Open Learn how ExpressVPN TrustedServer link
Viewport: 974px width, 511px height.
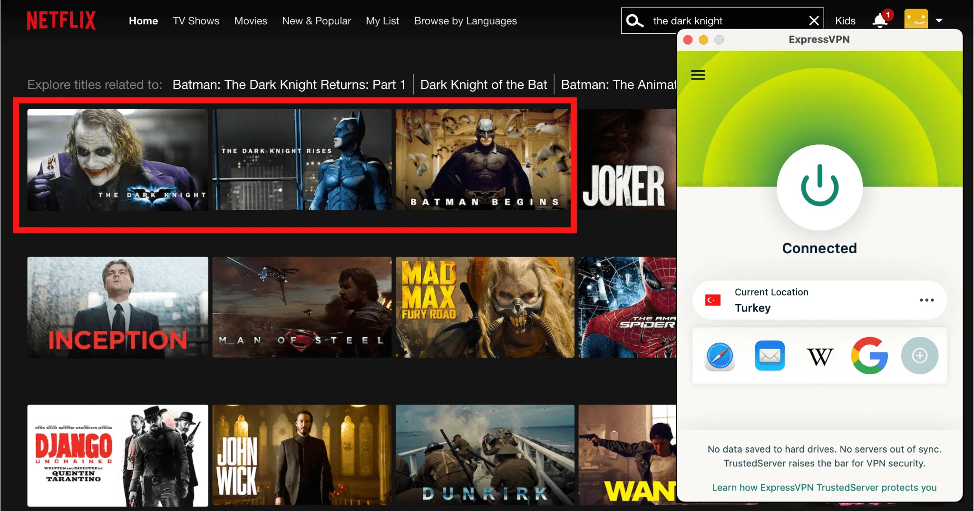(x=824, y=488)
